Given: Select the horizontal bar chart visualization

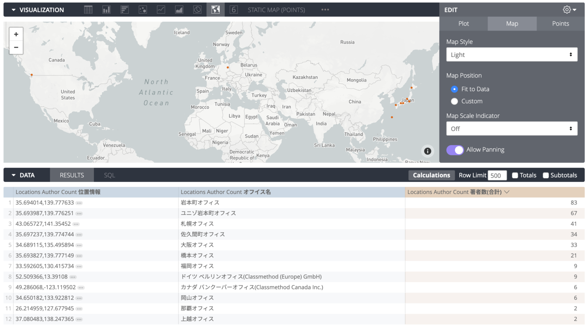Looking at the screenshot, I should pyautogui.click(x=124, y=10).
